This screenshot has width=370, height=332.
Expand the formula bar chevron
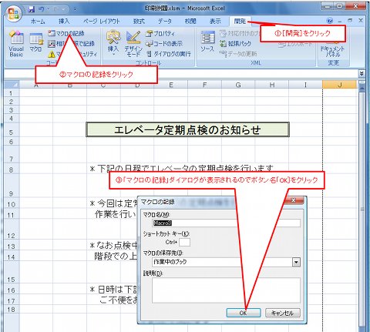coord(362,74)
